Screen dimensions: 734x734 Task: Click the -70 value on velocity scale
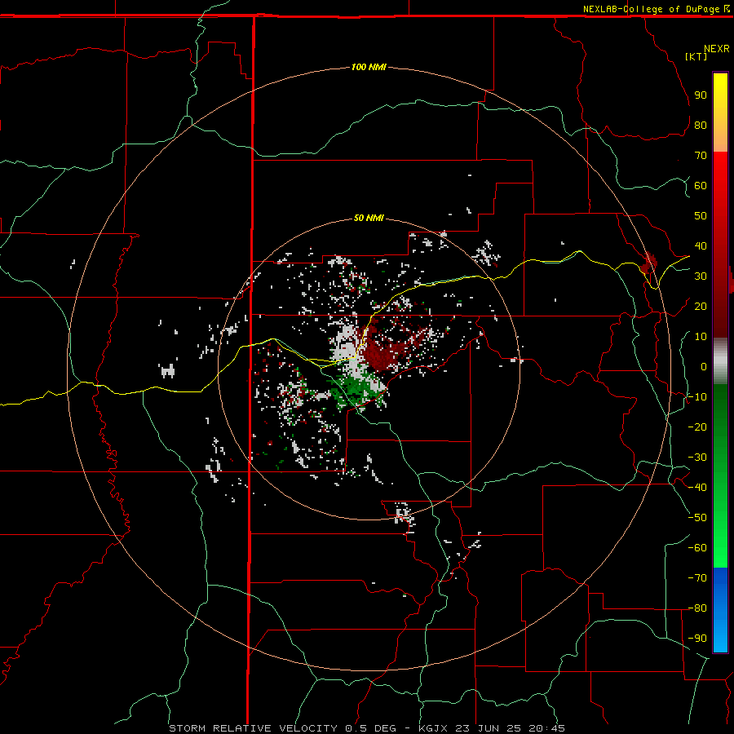click(x=697, y=578)
